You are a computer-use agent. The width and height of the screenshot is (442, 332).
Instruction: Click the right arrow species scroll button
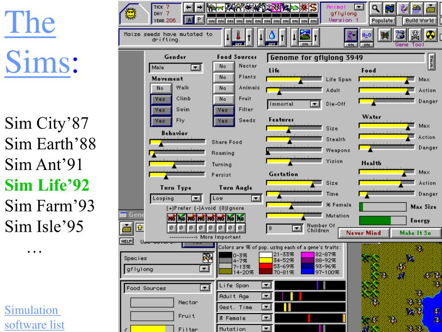click(x=199, y=8)
